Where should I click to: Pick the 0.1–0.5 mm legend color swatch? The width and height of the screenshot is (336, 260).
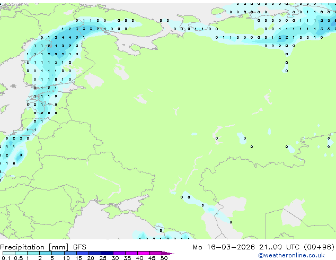click(9, 253)
